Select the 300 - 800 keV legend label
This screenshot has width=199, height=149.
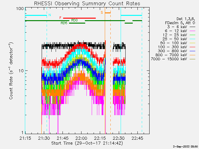(x=173, y=51)
